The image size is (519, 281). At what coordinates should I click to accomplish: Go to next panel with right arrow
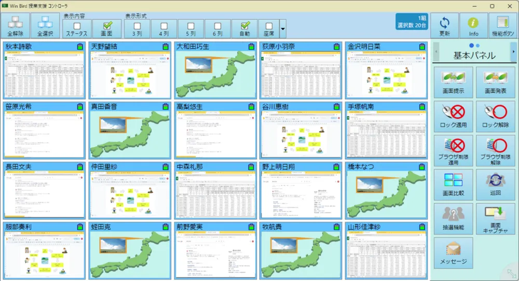pyautogui.click(x=513, y=51)
